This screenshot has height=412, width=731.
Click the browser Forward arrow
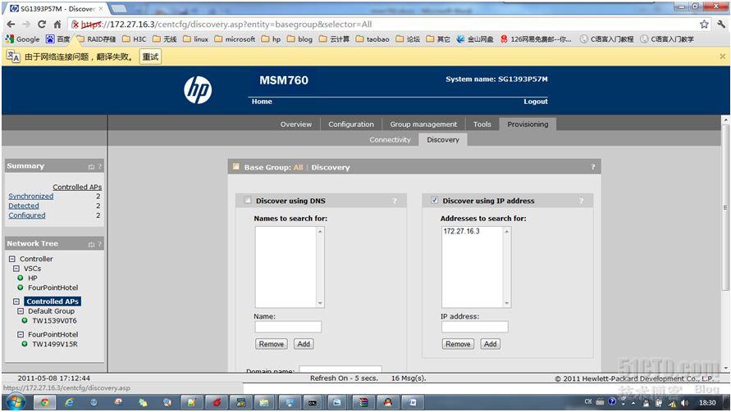click(x=26, y=25)
